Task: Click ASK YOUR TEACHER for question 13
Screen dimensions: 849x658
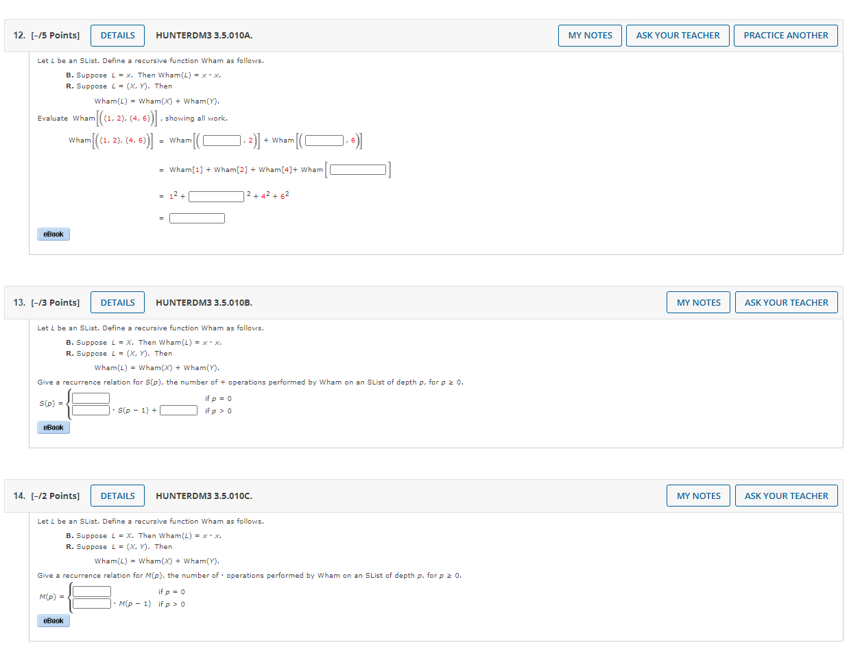Action: [x=786, y=303]
